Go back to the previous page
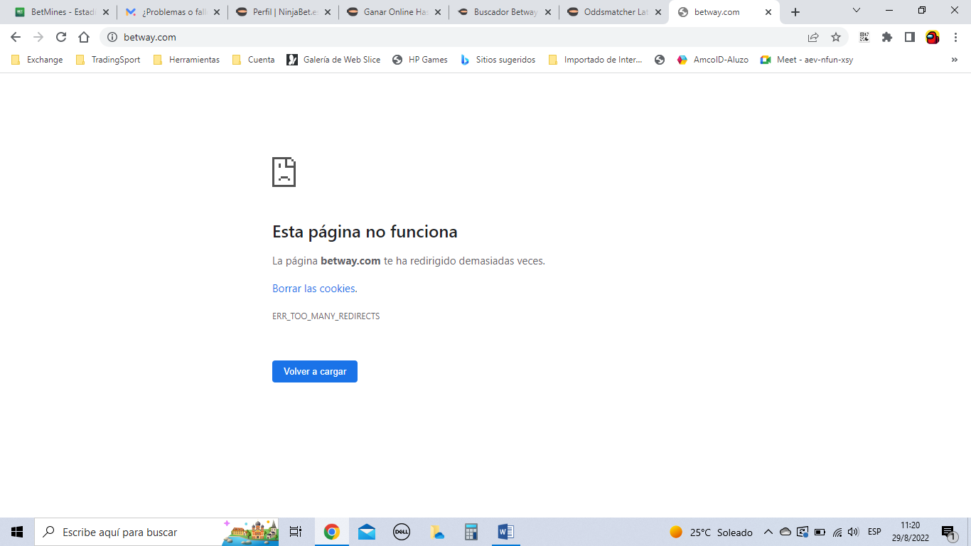Image resolution: width=971 pixels, height=546 pixels. [16, 37]
